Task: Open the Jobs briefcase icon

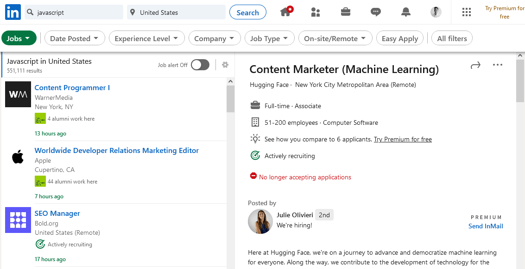Action: (346, 12)
